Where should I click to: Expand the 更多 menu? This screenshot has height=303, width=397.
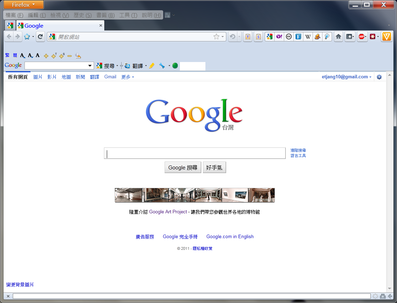(127, 77)
